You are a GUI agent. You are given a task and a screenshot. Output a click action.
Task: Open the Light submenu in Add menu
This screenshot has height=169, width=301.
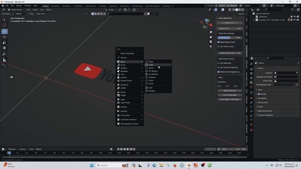coord(130,100)
